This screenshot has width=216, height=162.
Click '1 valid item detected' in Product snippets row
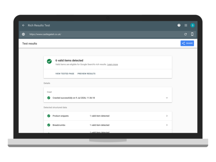(x=100, y=116)
